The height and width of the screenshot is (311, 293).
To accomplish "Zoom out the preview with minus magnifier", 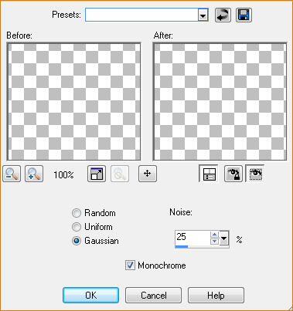I will pos(12,174).
